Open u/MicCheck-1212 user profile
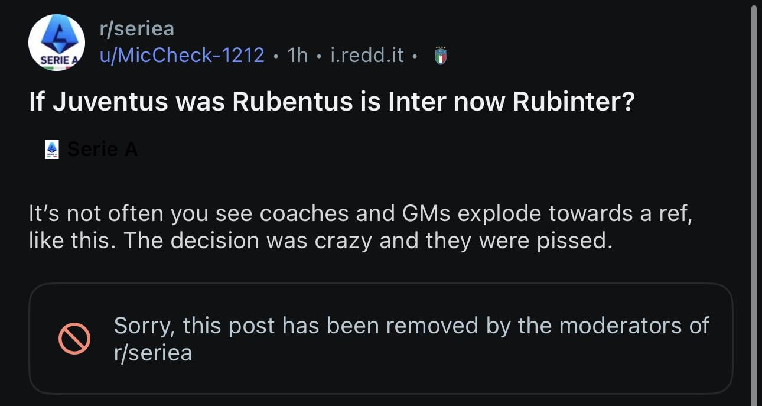The width and height of the screenshot is (762, 406). click(181, 55)
